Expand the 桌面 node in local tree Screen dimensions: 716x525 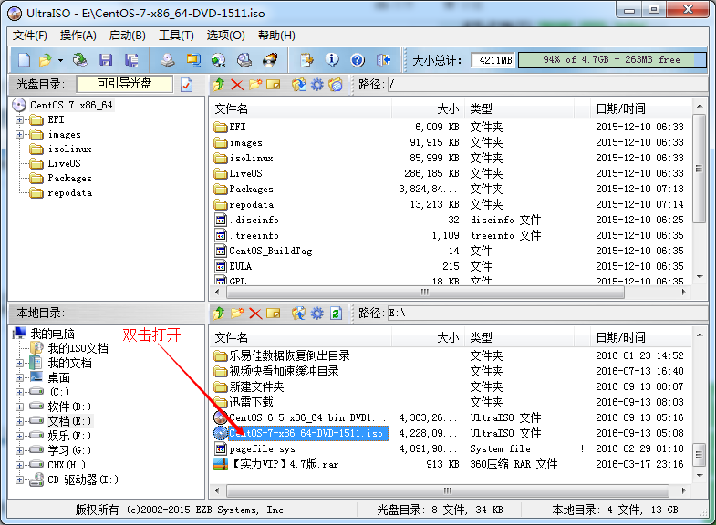tap(20, 377)
